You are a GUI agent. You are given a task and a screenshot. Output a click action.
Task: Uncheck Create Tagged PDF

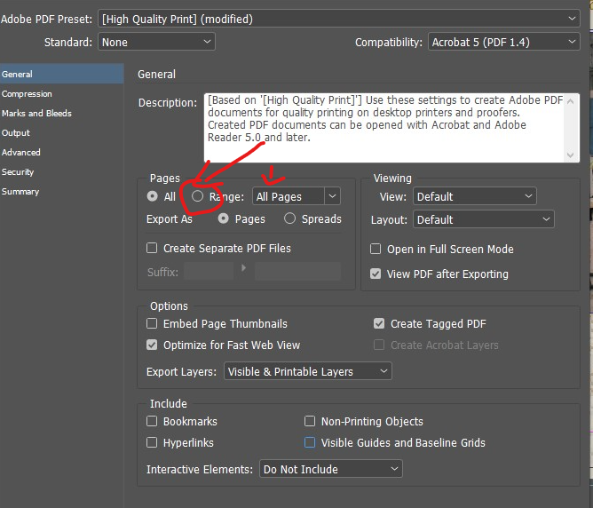point(379,323)
